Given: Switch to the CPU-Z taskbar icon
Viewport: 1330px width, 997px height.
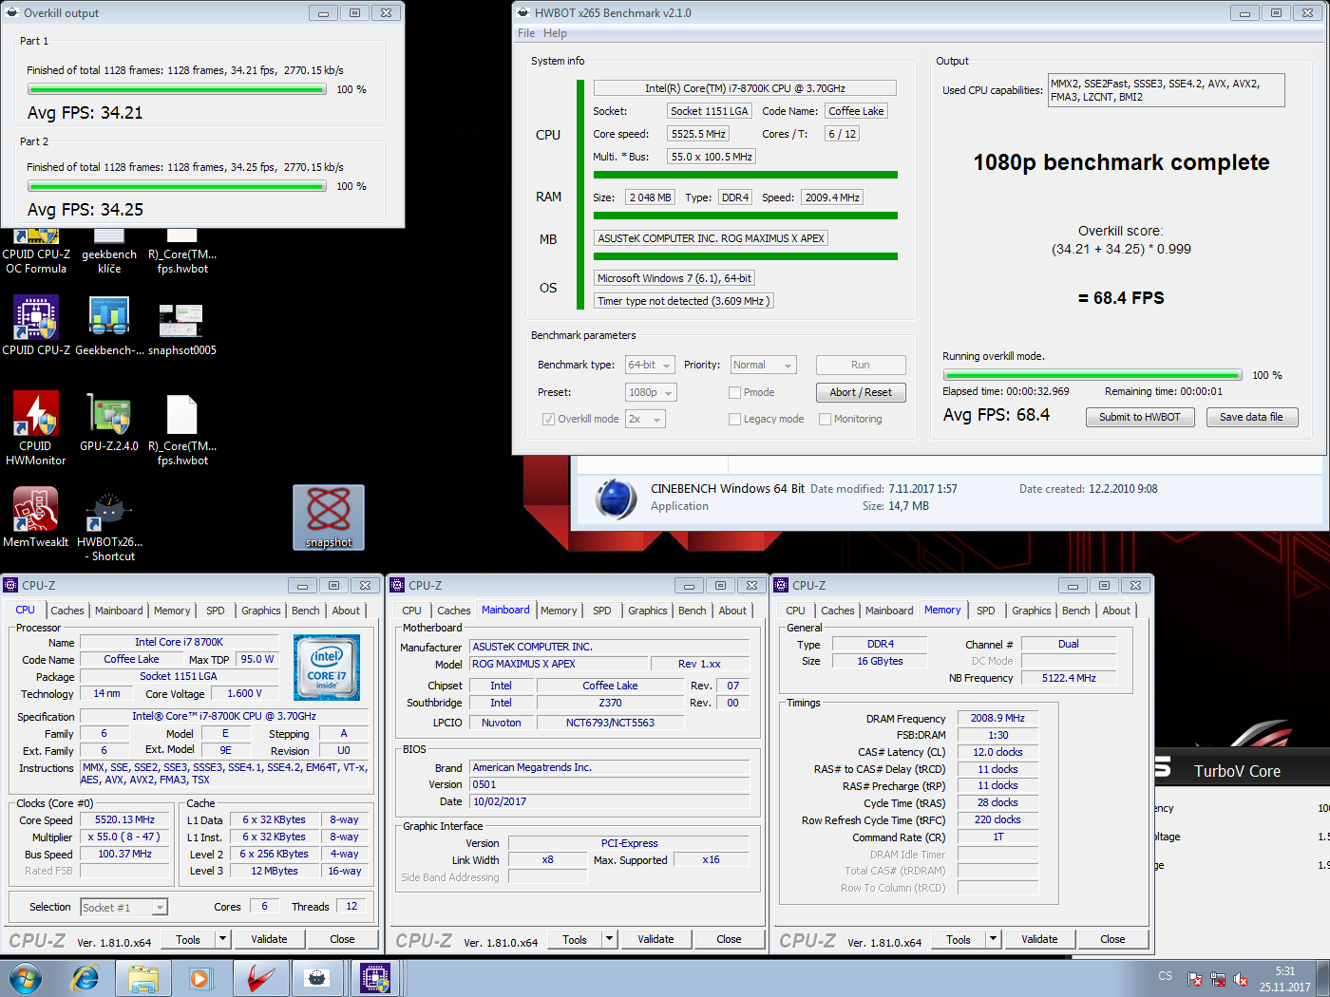Looking at the screenshot, I should point(375,978).
